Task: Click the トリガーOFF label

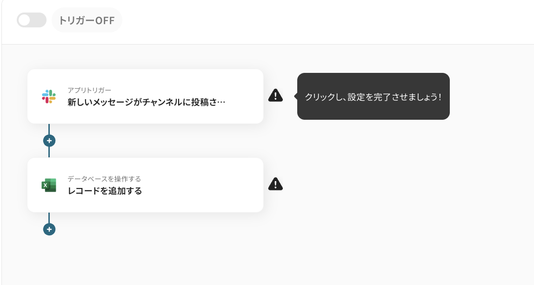Action: 87,20
